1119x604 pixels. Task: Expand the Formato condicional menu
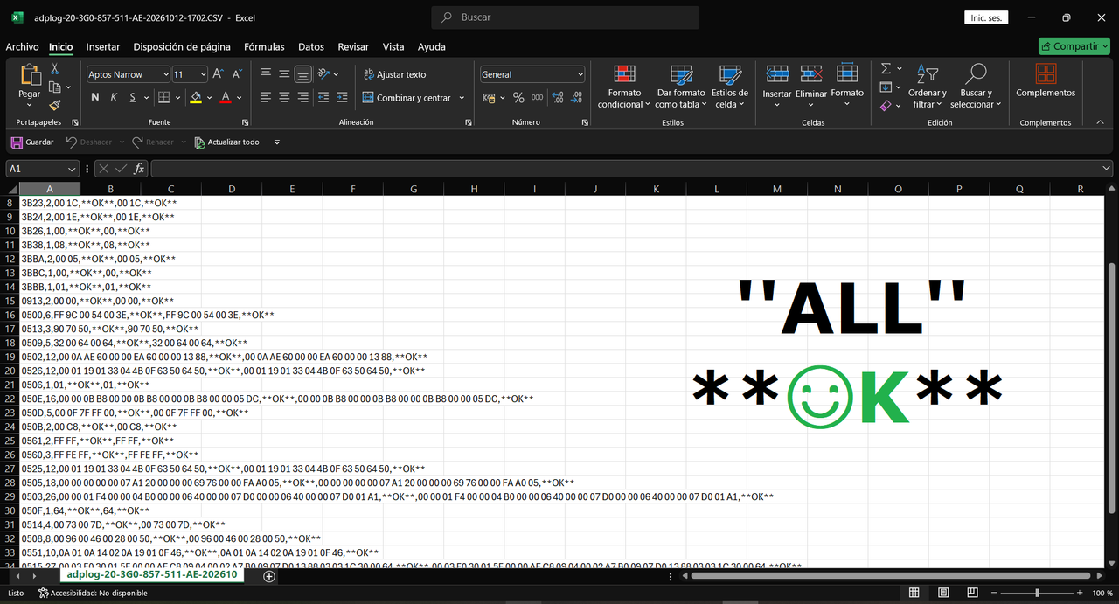[624, 87]
